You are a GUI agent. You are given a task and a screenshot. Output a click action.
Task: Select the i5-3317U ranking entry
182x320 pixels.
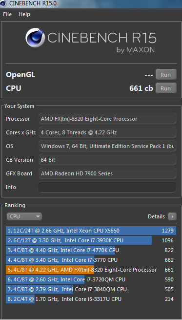(x=91, y=299)
